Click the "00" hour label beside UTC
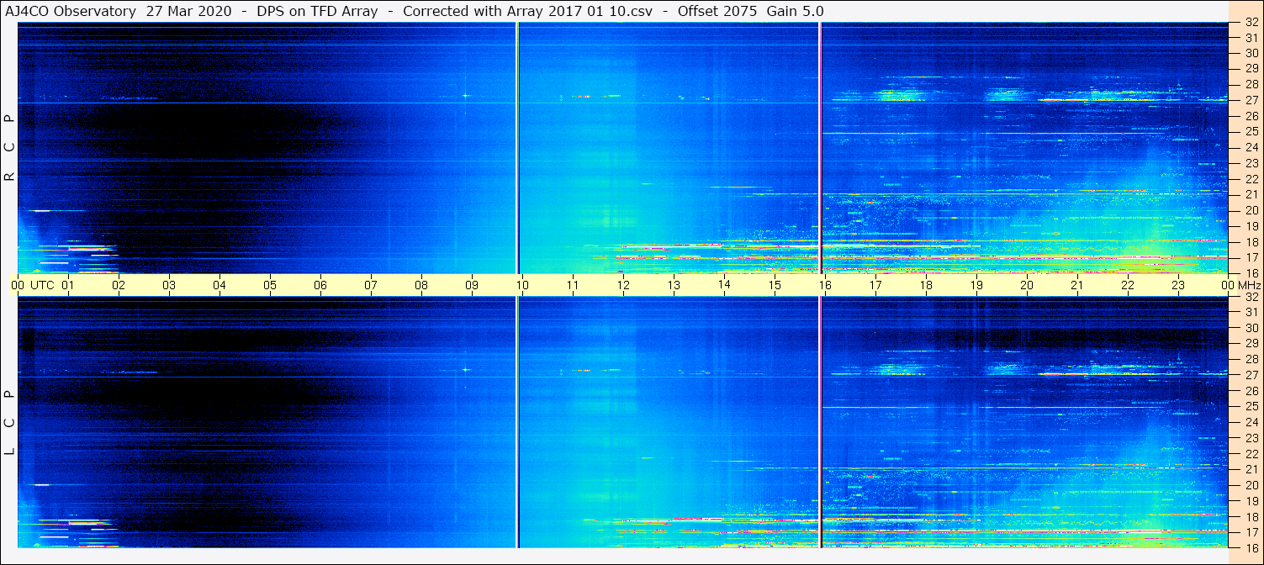Screen dimensions: 1264x565 (18, 285)
